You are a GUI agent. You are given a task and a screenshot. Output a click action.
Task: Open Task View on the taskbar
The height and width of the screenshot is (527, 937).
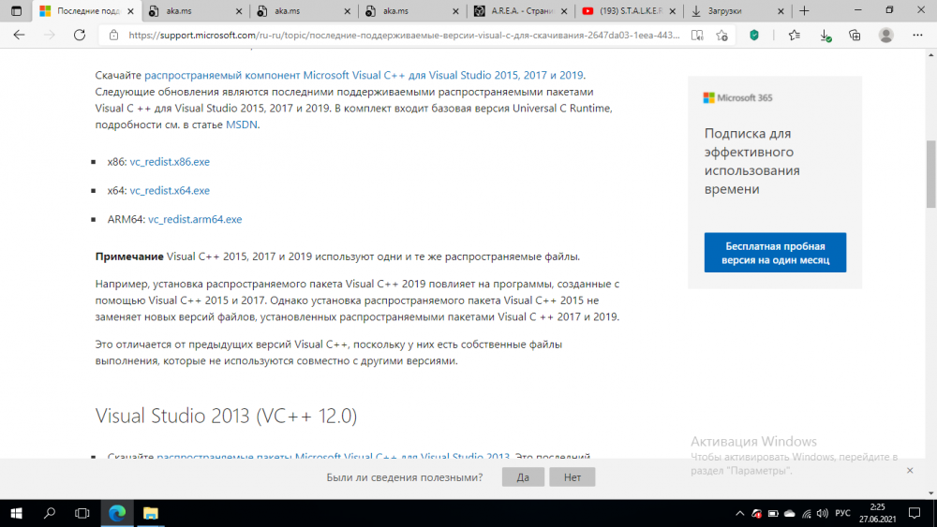(82, 513)
